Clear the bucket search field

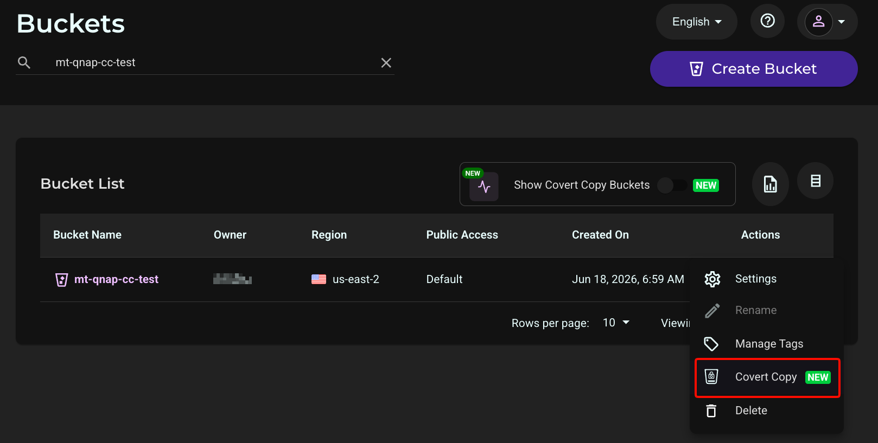pos(386,63)
